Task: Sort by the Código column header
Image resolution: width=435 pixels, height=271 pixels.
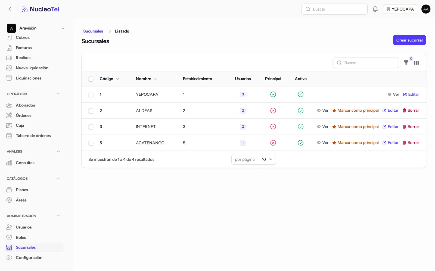Action: [109, 79]
